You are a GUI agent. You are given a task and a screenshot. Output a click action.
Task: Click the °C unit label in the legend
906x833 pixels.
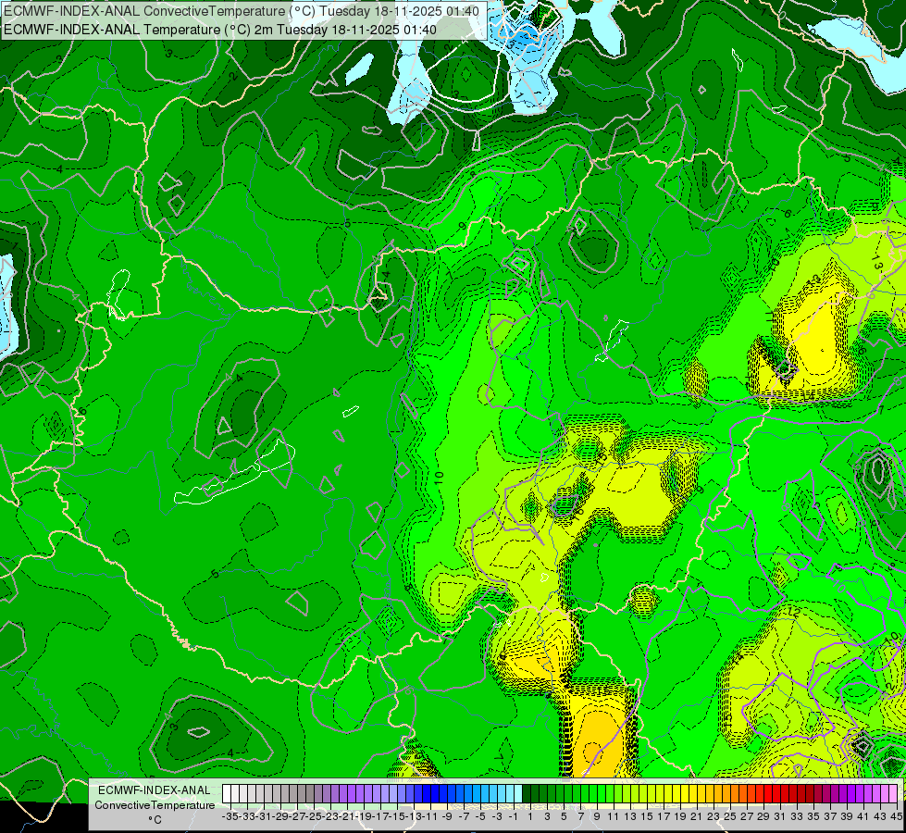click(x=155, y=820)
